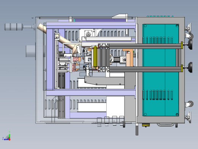Image resolution: width=198 pixels, height=149 pixels.
Task: Click the blue Z axis of orientation triad
Action: point(6,139)
